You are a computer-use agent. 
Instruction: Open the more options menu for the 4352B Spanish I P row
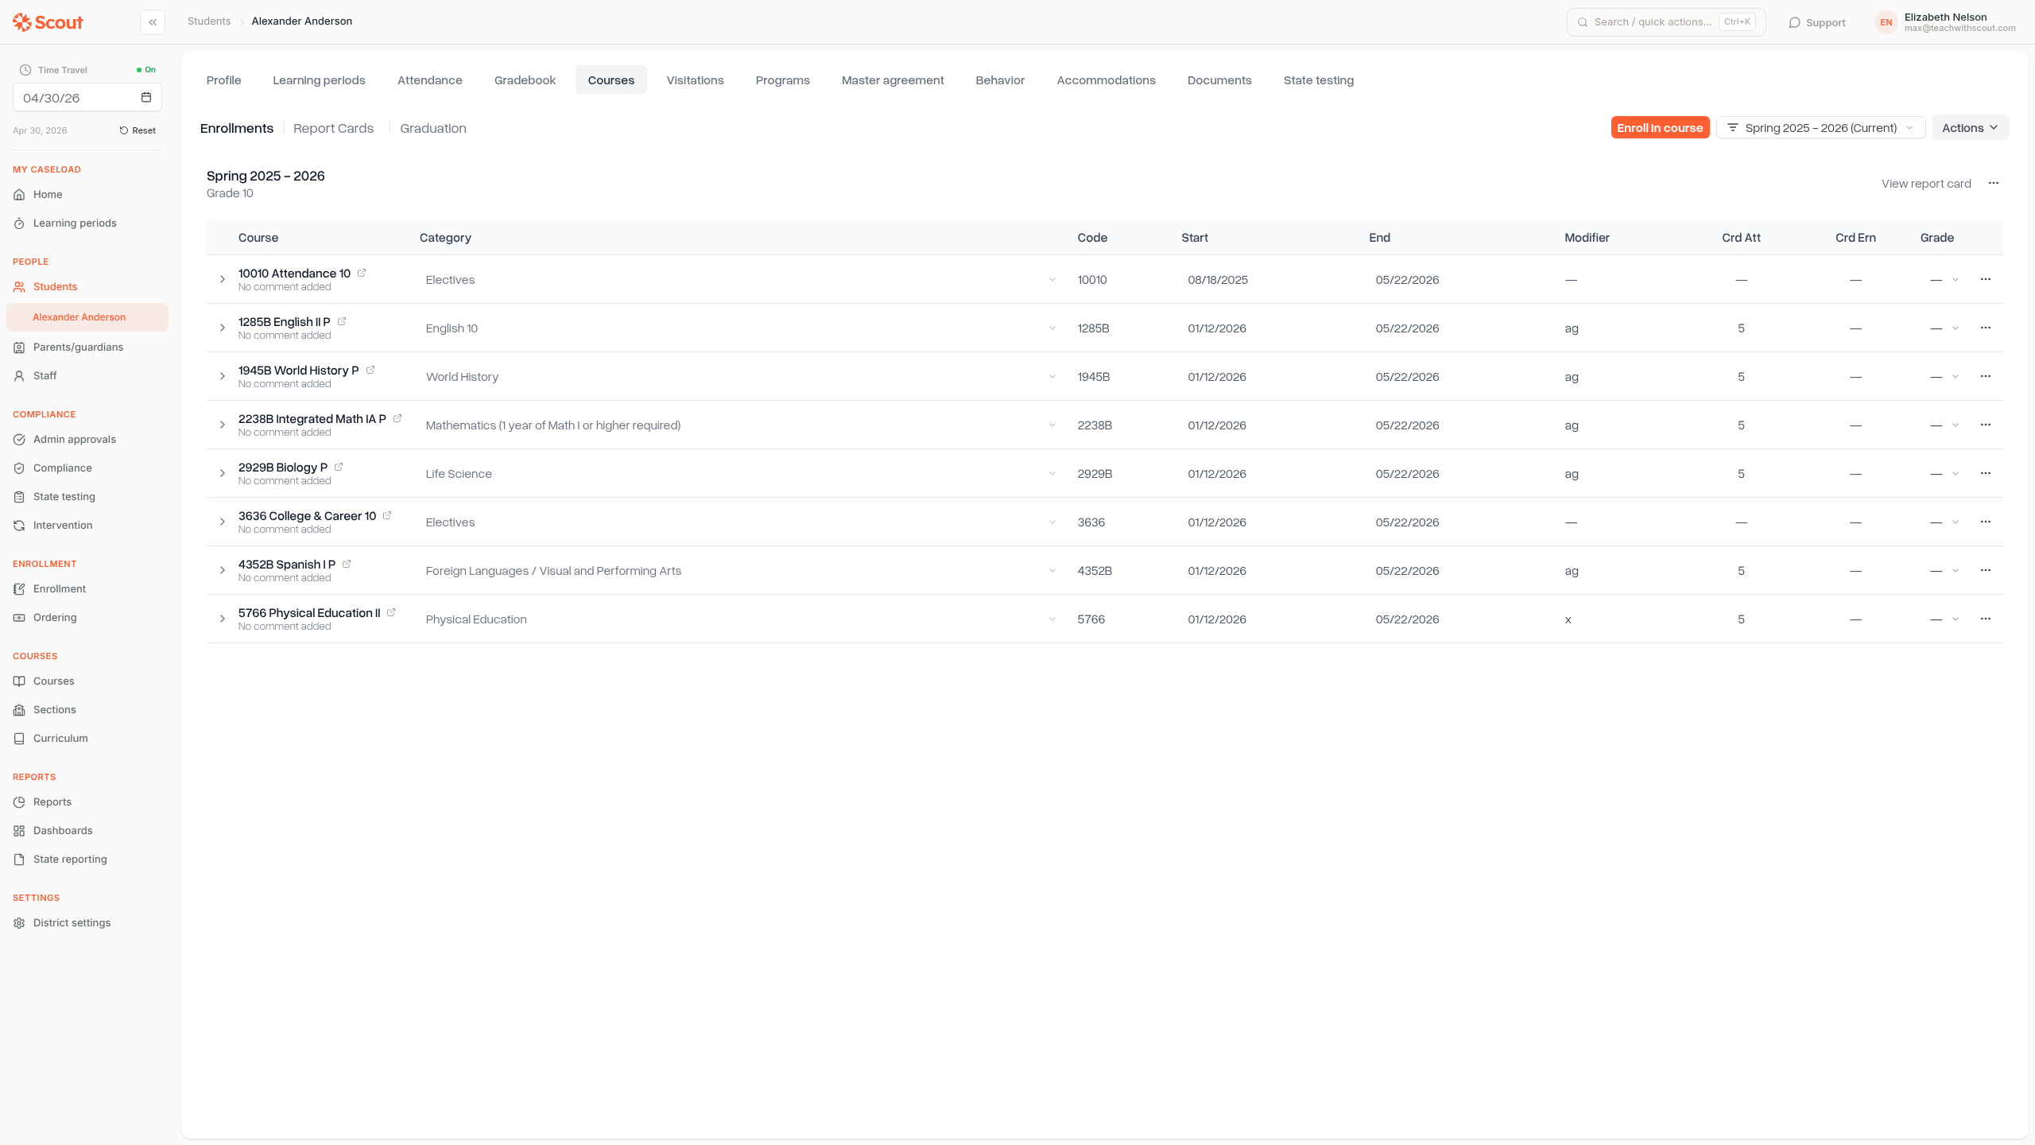(1986, 570)
